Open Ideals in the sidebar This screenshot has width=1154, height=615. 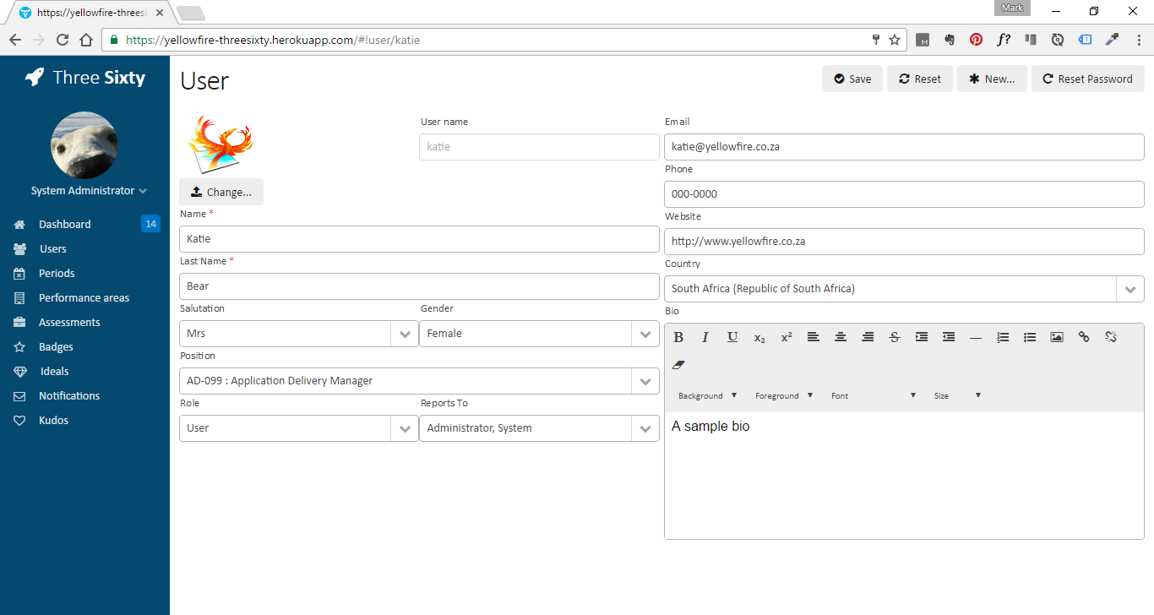click(54, 371)
